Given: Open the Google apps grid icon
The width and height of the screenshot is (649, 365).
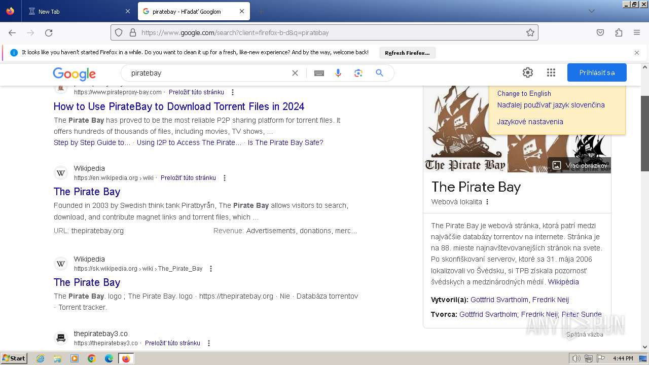Looking at the screenshot, I should coord(551,72).
